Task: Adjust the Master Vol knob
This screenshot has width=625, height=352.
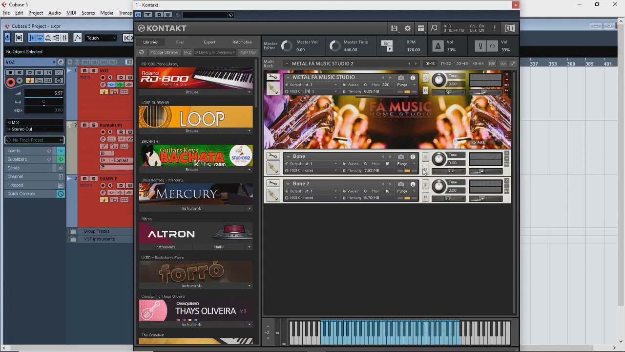Action: click(287, 46)
